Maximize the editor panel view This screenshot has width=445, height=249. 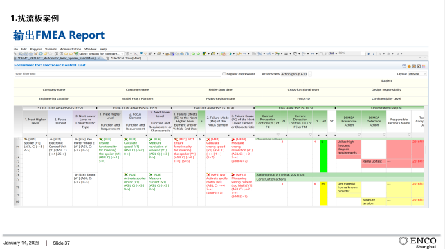(x=425, y=58)
